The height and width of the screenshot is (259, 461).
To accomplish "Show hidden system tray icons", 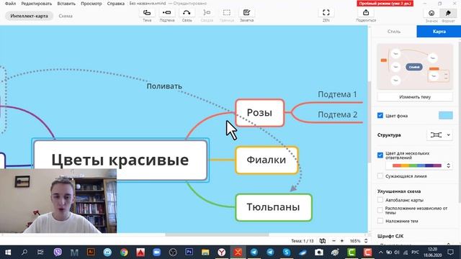I will [x=380, y=253].
